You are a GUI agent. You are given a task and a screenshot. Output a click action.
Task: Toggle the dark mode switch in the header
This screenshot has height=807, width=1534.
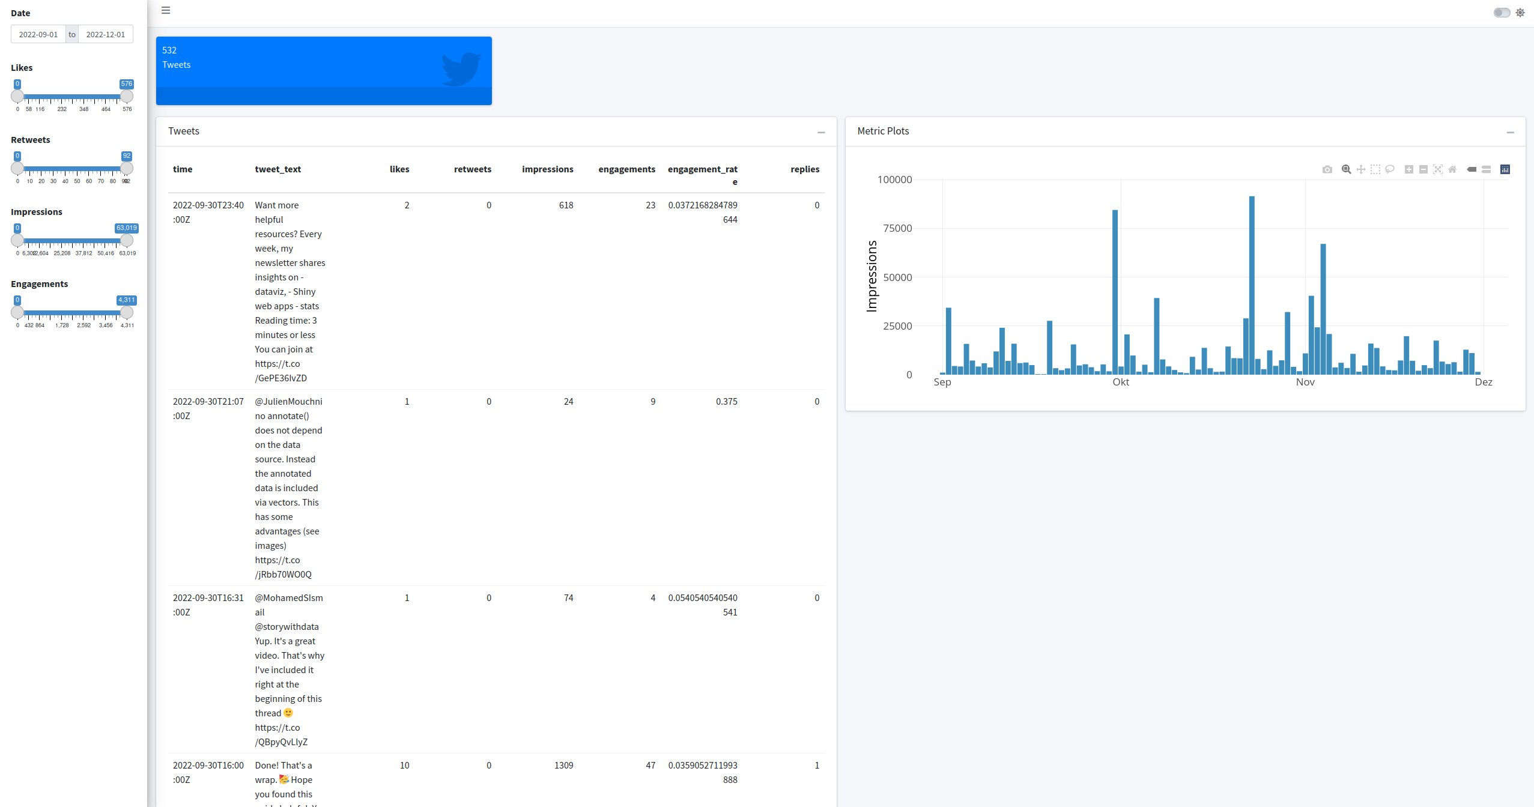1501,12
